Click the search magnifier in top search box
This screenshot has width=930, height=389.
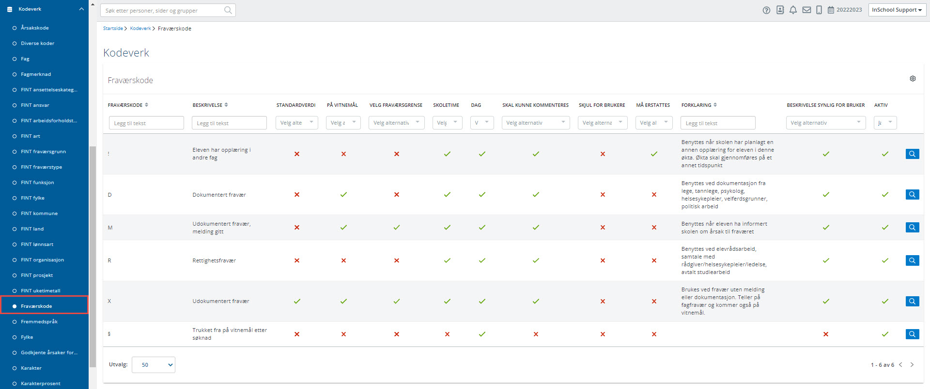[228, 10]
